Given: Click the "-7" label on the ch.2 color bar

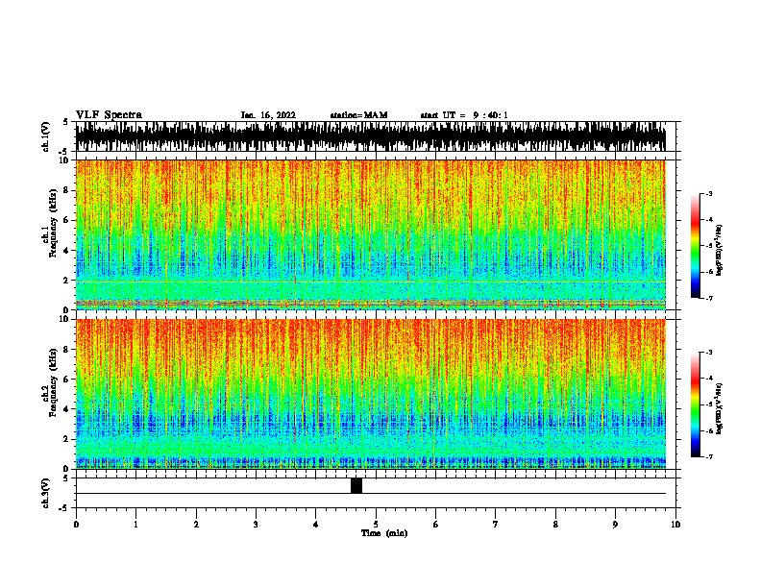Looking at the screenshot, I should pos(709,456).
